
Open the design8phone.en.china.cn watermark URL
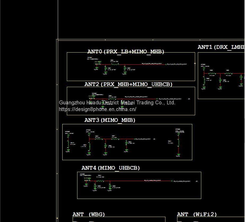click(97, 109)
